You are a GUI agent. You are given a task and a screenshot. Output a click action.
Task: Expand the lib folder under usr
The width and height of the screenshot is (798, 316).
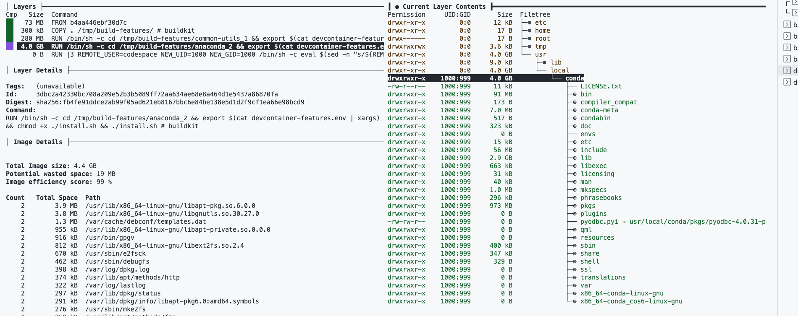coord(545,62)
